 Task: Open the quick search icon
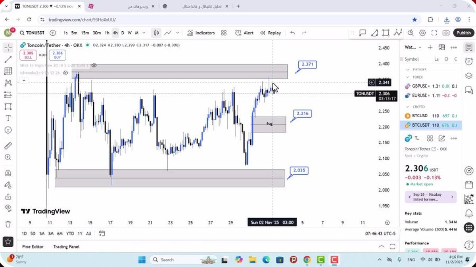[x=411, y=33]
